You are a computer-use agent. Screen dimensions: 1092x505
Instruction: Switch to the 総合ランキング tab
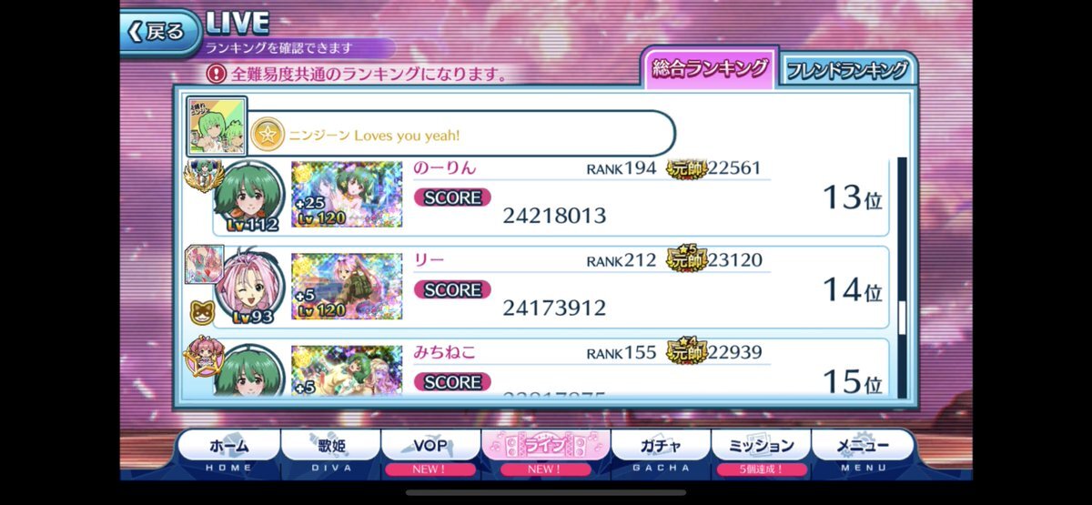click(708, 68)
